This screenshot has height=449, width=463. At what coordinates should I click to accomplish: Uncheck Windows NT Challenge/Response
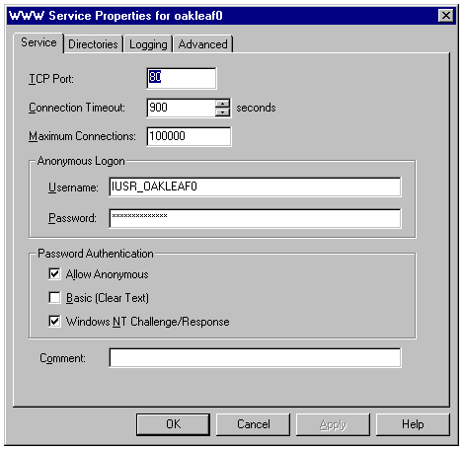tap(54, 322)
